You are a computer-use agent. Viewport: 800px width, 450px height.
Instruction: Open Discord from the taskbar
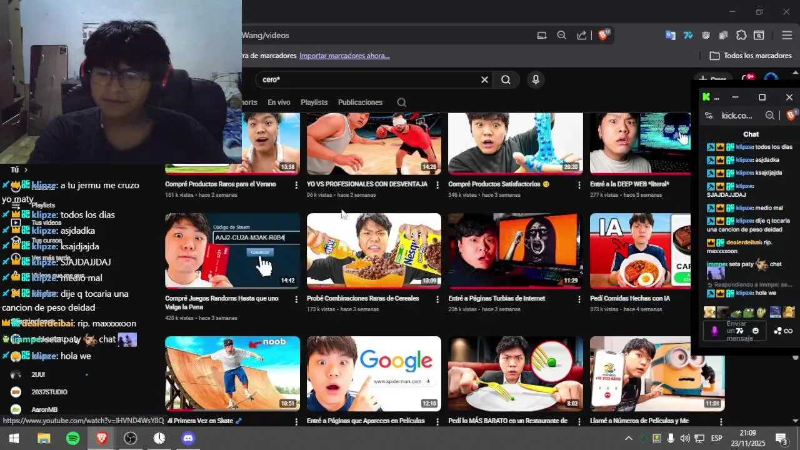(x=188, y=438)
